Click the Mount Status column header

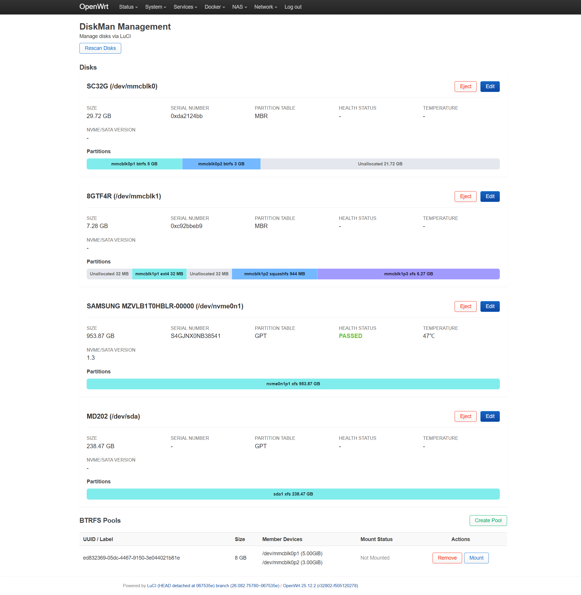click(x=376, y=539)
